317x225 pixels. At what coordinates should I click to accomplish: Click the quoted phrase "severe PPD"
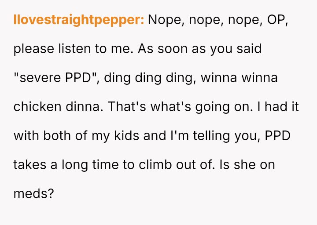[56, 78]
